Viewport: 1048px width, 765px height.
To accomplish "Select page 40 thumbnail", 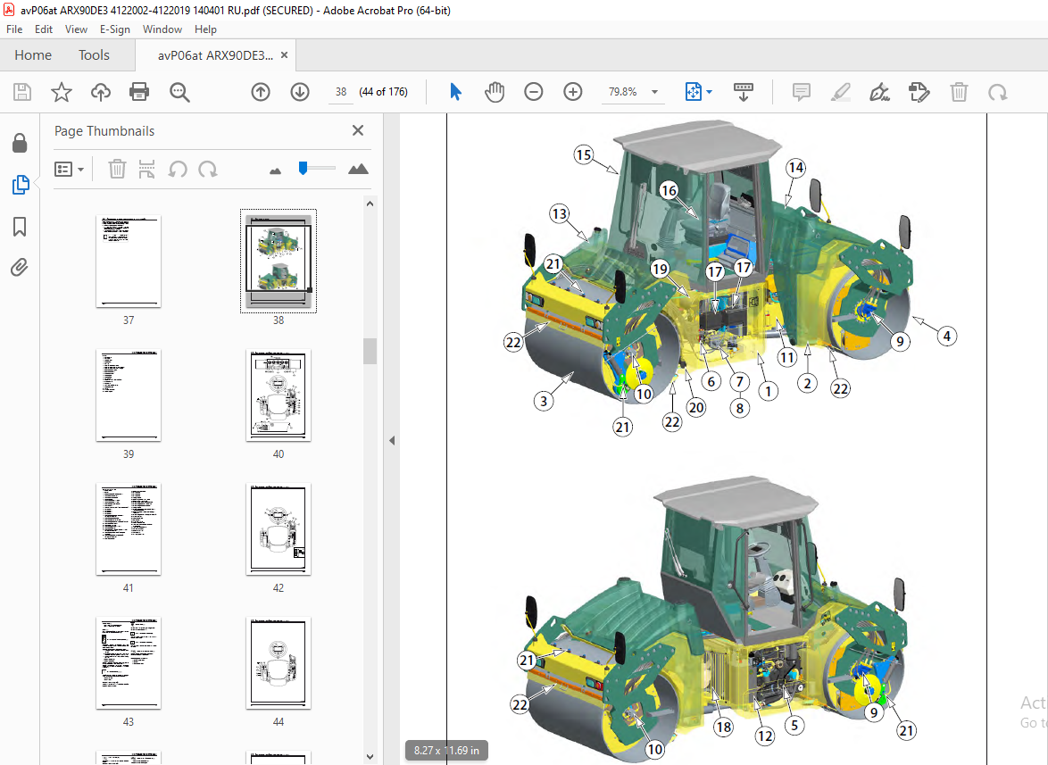I will 278,395.
